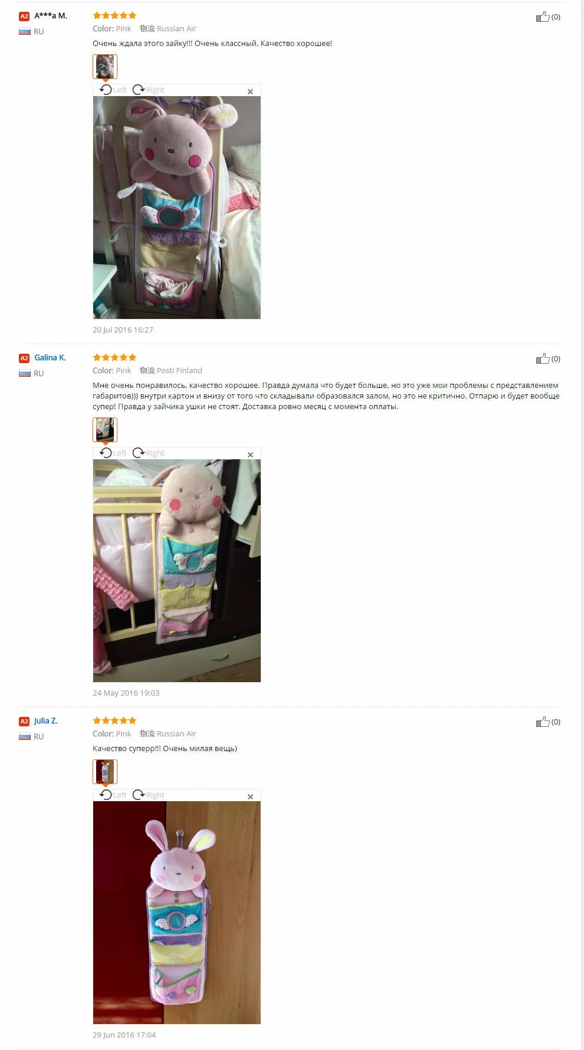Click five-star rating on Julia Z.'s review
This screenshot has height=1050, width=584.
[114, 720]
